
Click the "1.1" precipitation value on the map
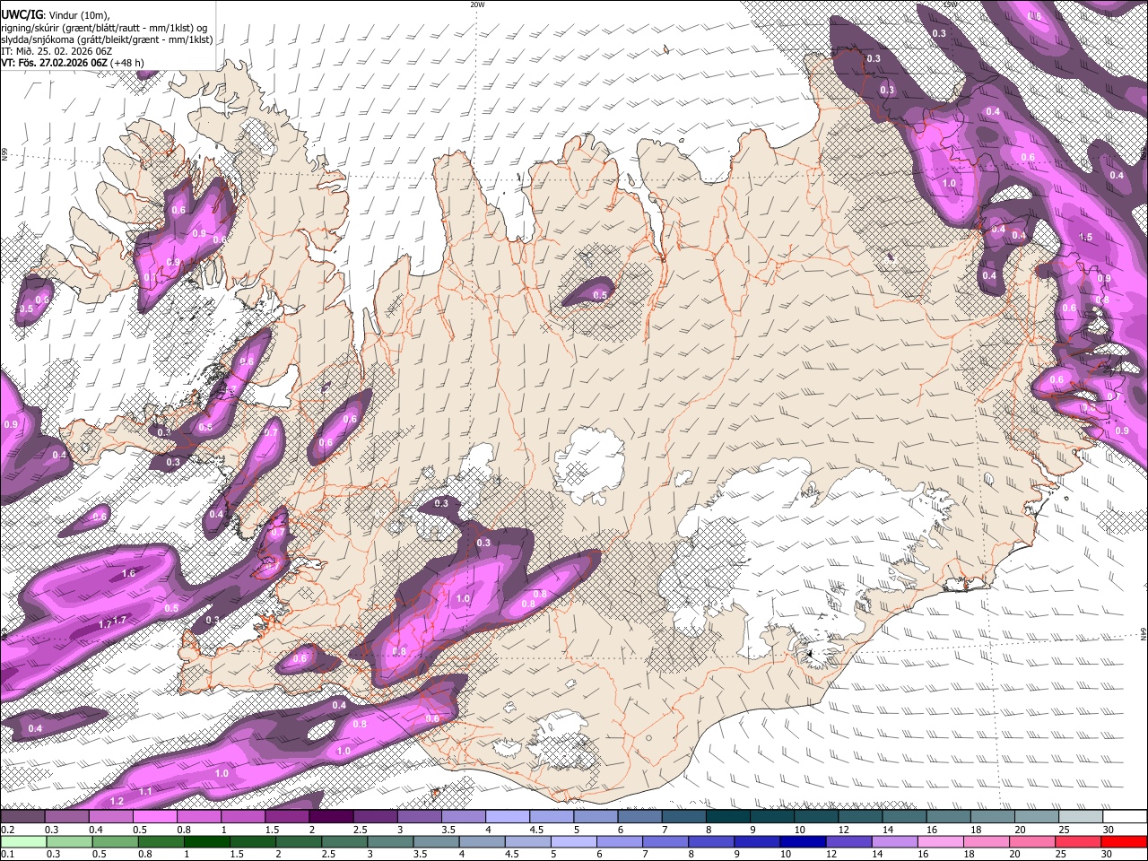(146, 792)
